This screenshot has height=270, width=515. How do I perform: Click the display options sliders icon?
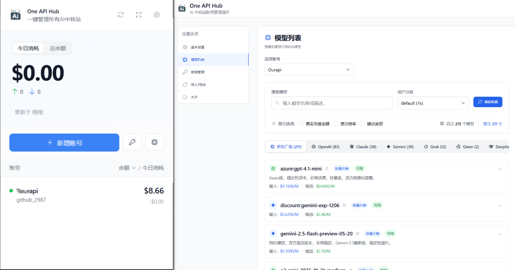274,124
